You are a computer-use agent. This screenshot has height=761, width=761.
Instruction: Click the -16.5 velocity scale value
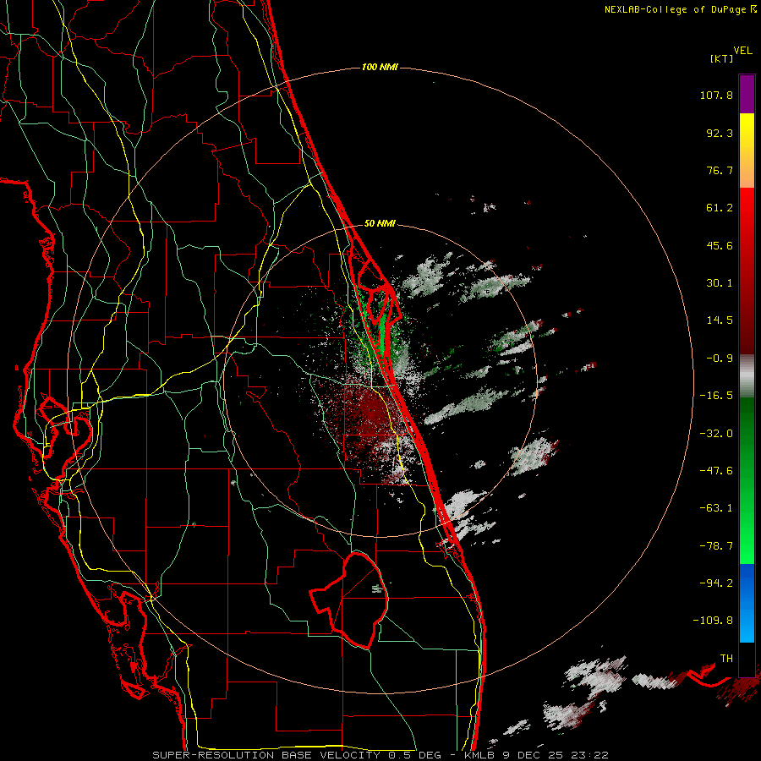716,396
